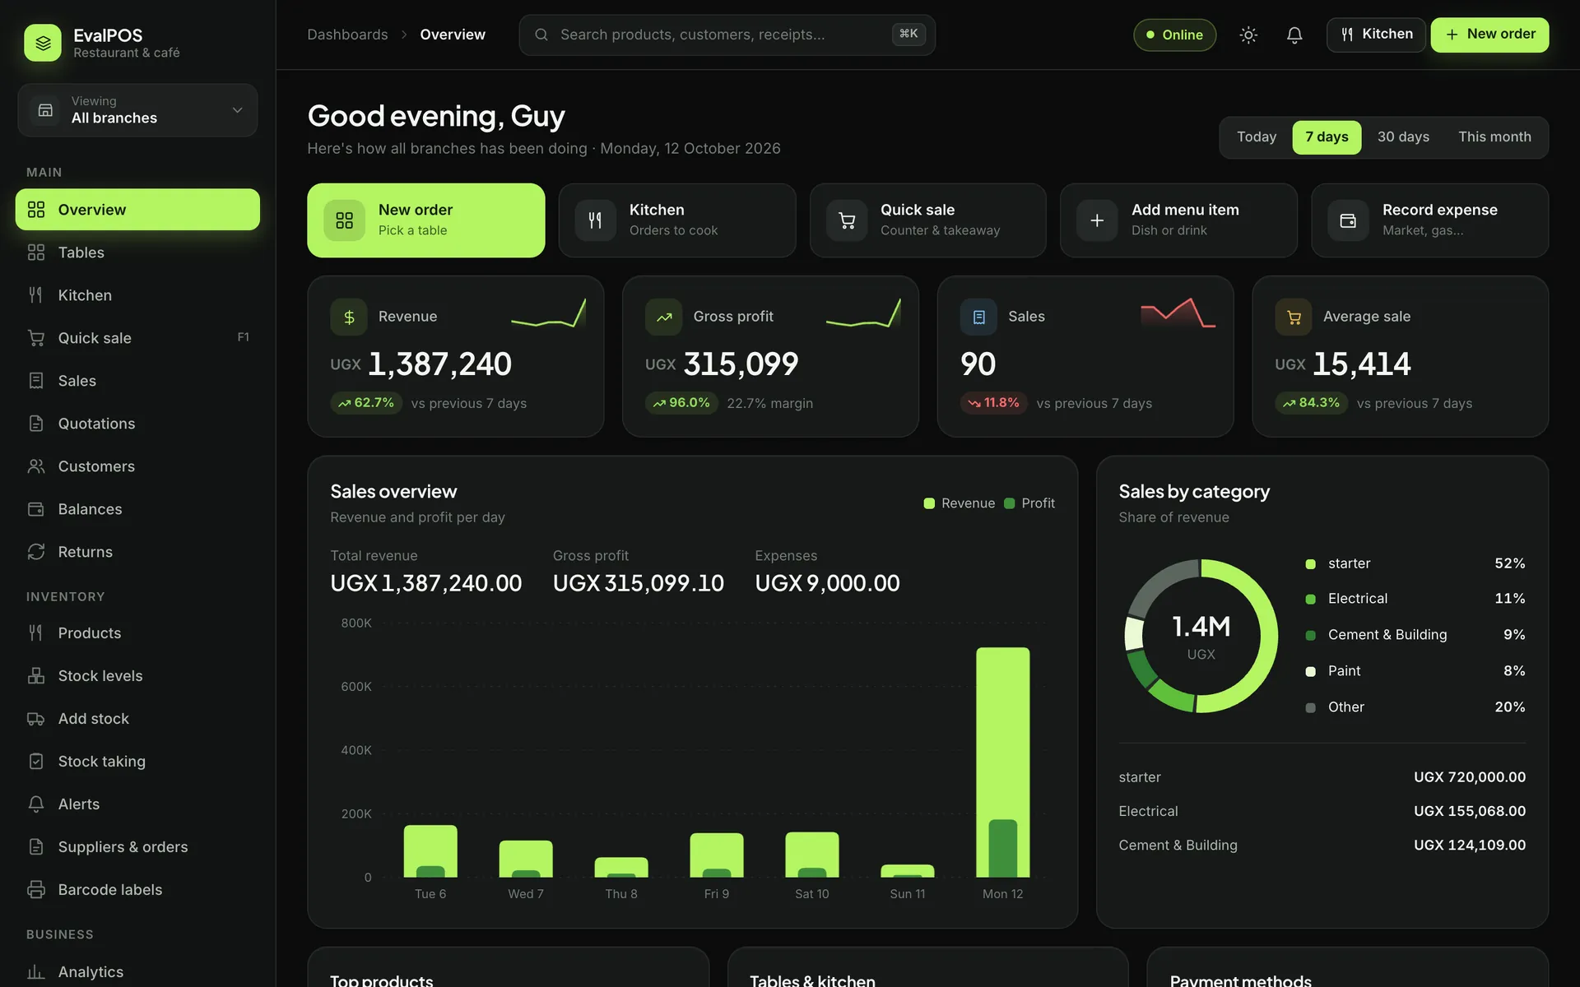The image size is (1580, 987).
Task: Click the Online status indicator
Action: 1174,35
